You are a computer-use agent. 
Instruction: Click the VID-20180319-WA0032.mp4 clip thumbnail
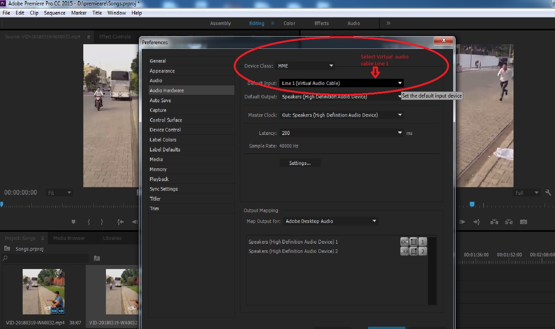click(43, 292)
